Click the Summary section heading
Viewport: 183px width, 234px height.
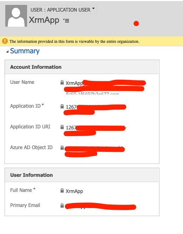(25, 51)
